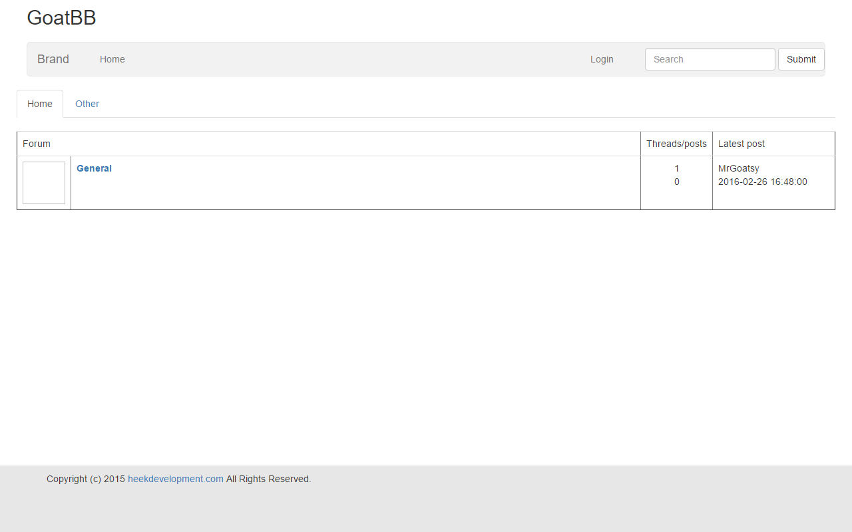852x532 pixels.
Task: Click the Copyright (c) 2015 text
Action: coord(86,479)
